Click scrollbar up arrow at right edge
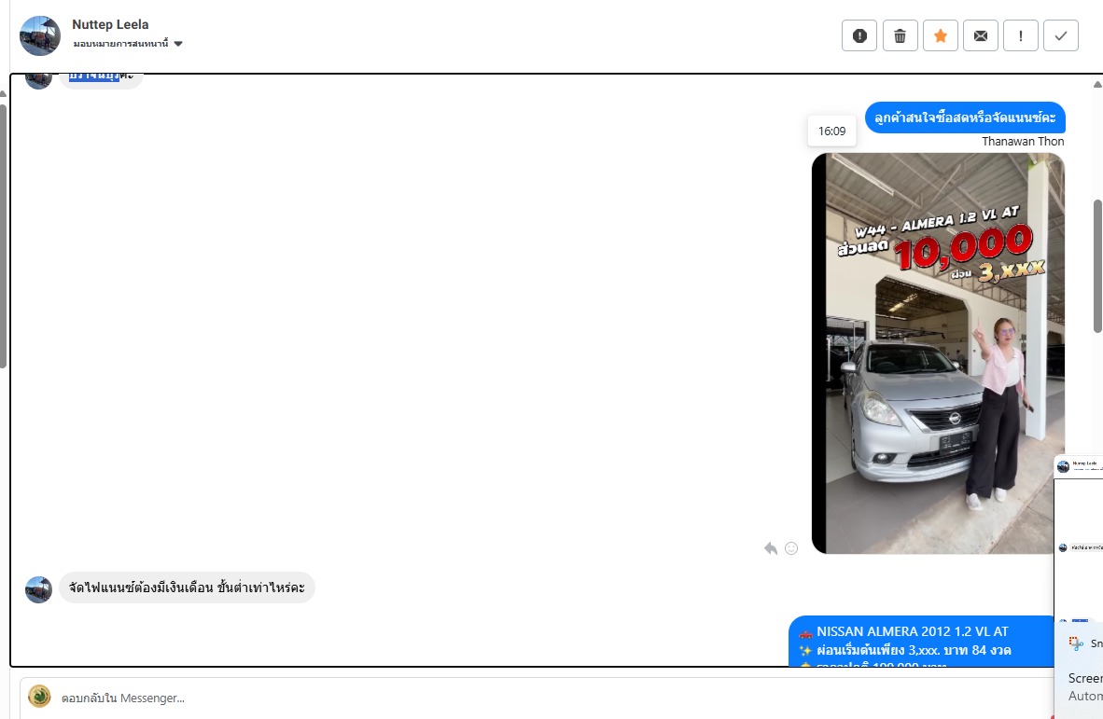The image size is (1103, 719). (x=1097, y=84)
